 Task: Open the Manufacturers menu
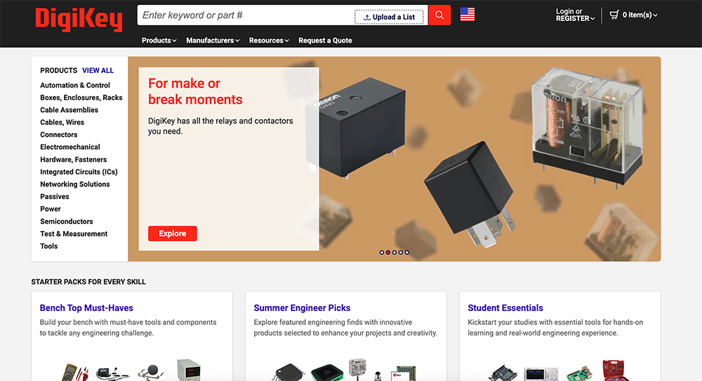[213, 40]
